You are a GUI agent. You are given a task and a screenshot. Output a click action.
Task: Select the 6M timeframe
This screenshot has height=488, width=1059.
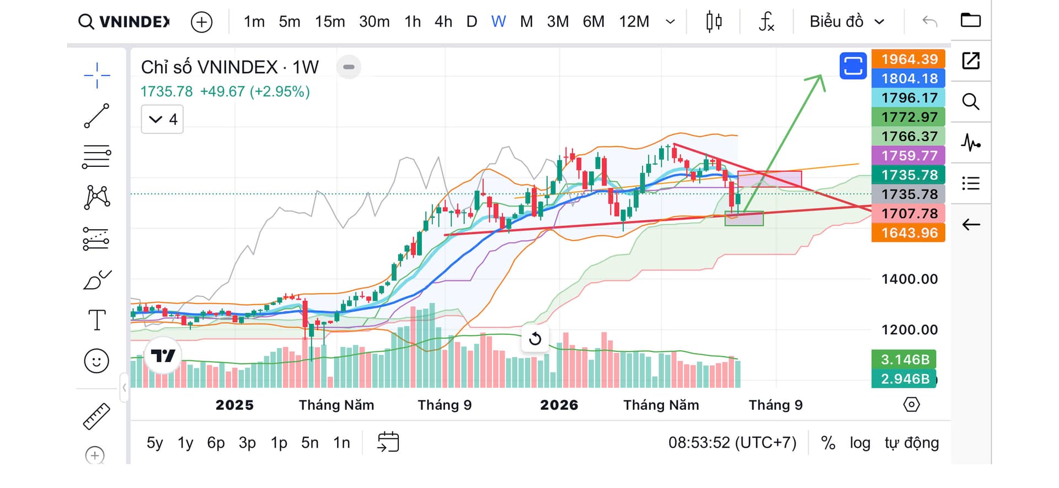point(594,21)
